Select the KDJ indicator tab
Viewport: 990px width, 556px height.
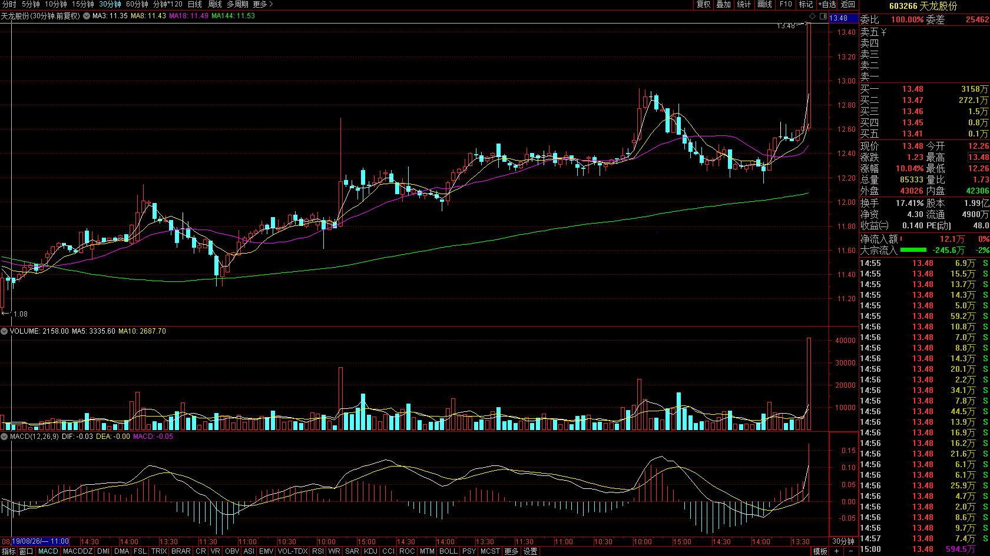[371, 551]
